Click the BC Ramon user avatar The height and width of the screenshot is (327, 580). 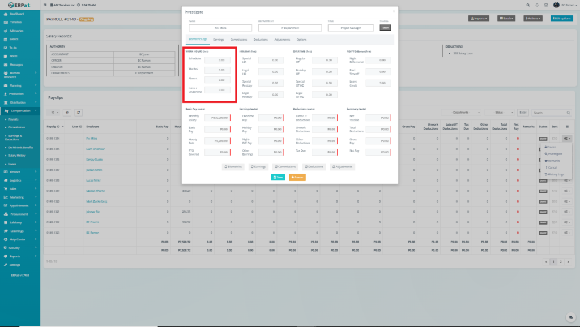point(556,5)
